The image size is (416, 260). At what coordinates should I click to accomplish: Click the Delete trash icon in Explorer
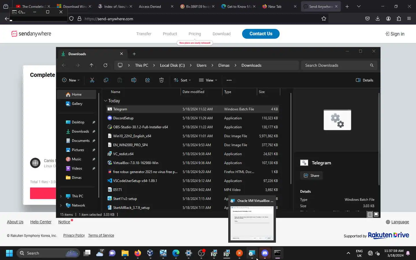[161, 80]
